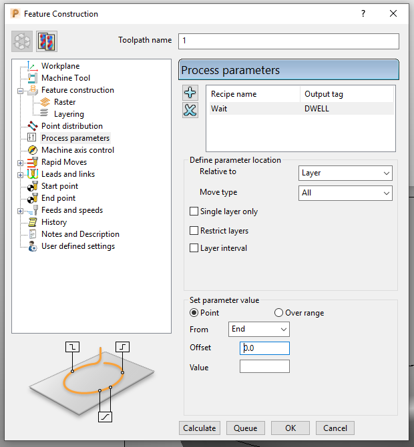This screenshot has width=414, height=447.
Task: Click the DWELL output tag cell
Action: [x=317, y=109]
